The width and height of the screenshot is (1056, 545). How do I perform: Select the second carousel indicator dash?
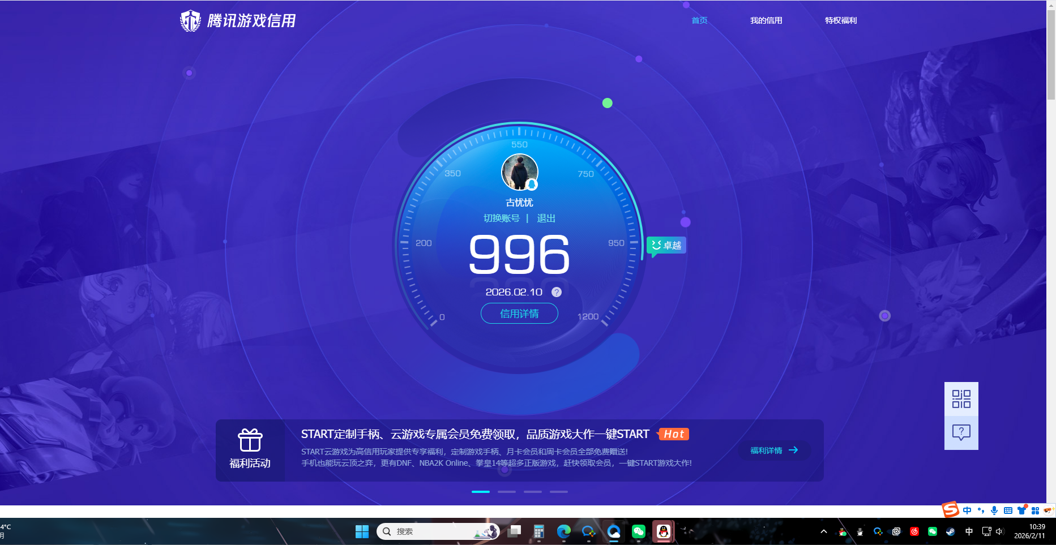[x=506, y=492]
